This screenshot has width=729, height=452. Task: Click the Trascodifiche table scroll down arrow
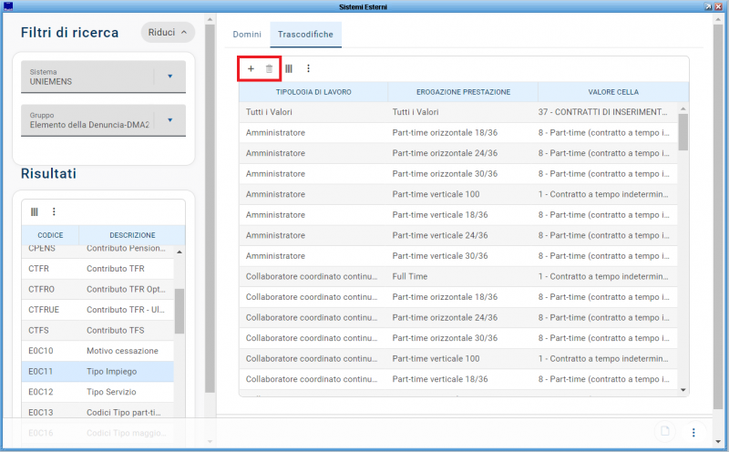[683, 390]
